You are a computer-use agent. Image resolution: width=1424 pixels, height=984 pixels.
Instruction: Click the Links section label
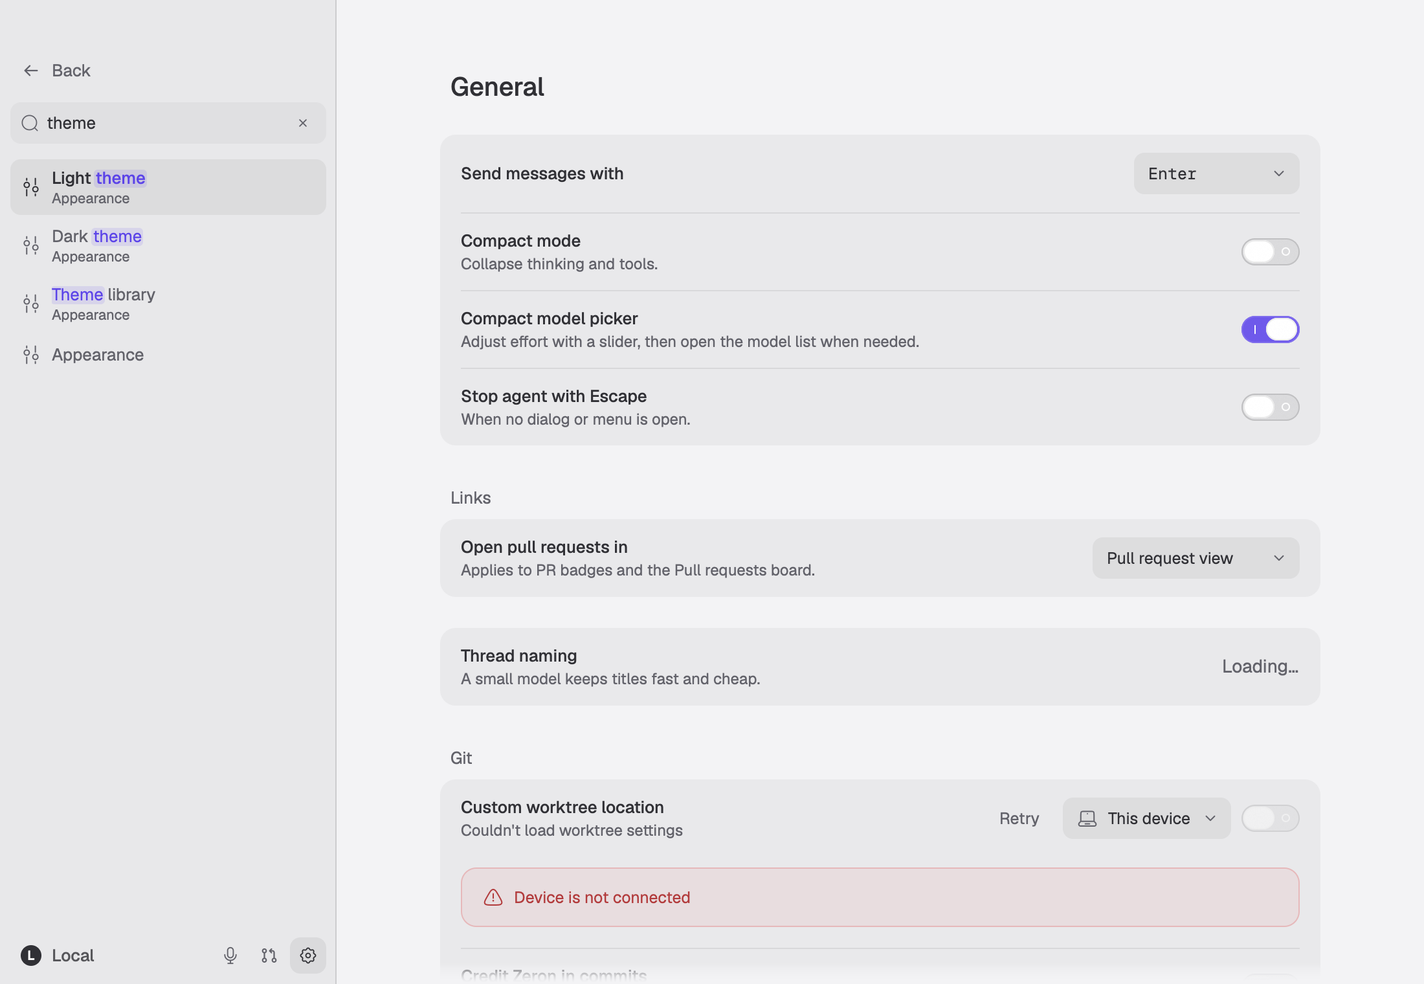click(471, 498)
